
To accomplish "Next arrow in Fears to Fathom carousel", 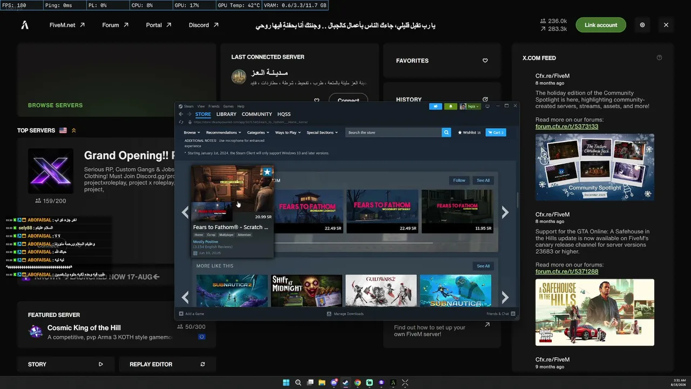I will coord(505,212).
